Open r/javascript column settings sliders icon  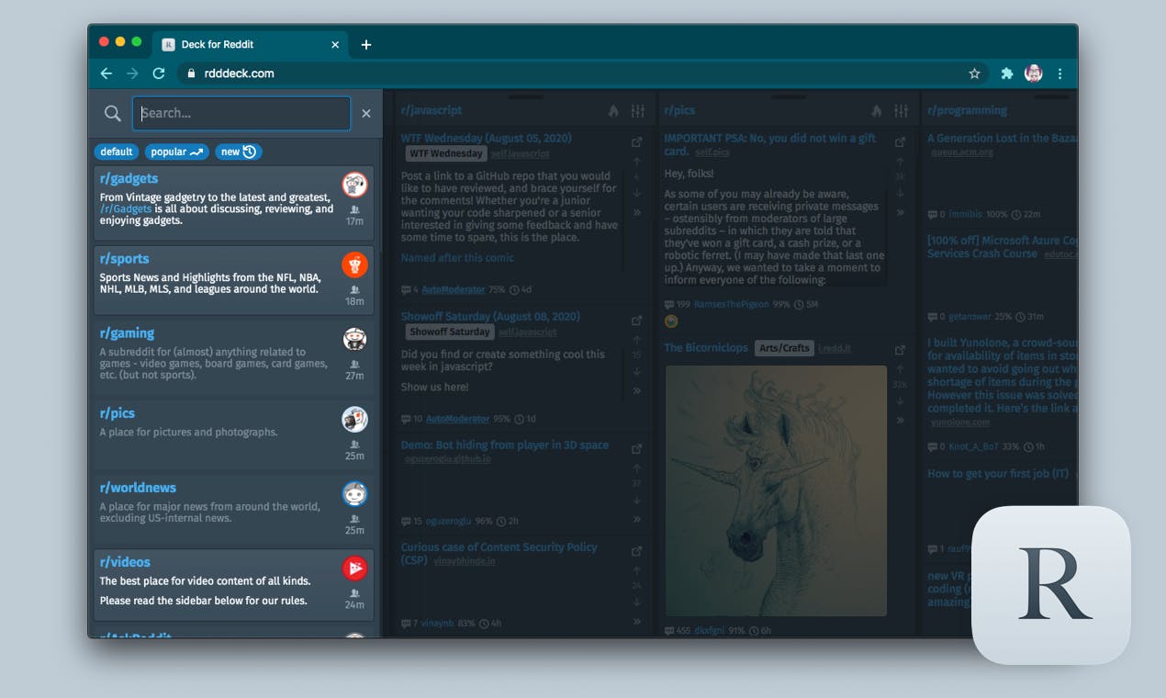coord(638,111)
